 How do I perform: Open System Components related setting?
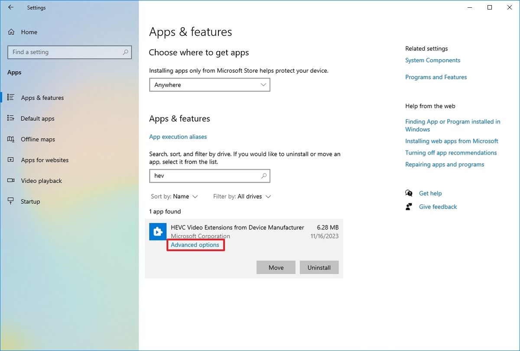pyautogui.click(x=432, y=60)
